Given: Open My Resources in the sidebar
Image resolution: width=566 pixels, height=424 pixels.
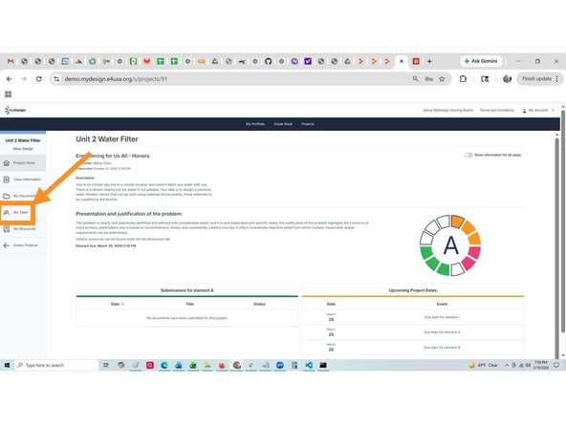Looking at the screenshot, I should 23,229.
